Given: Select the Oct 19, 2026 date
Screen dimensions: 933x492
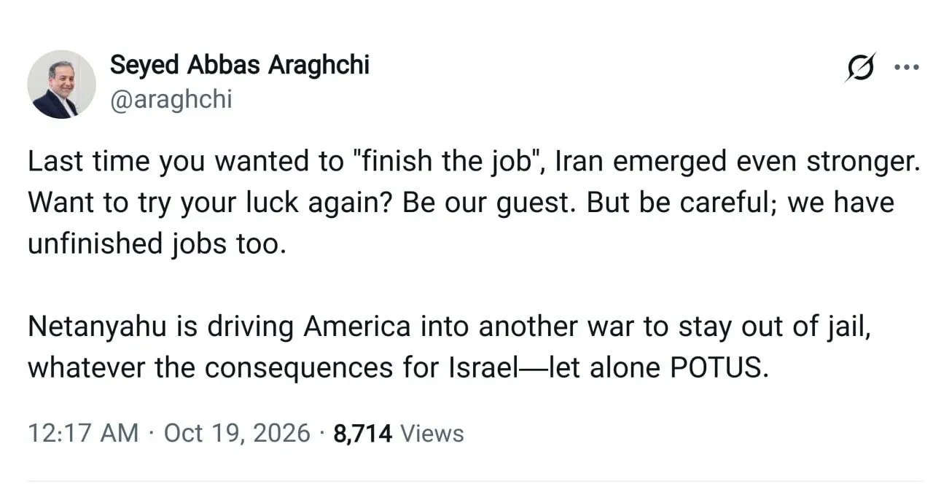Looking at the screenshot, I should (x=237, y=434).
